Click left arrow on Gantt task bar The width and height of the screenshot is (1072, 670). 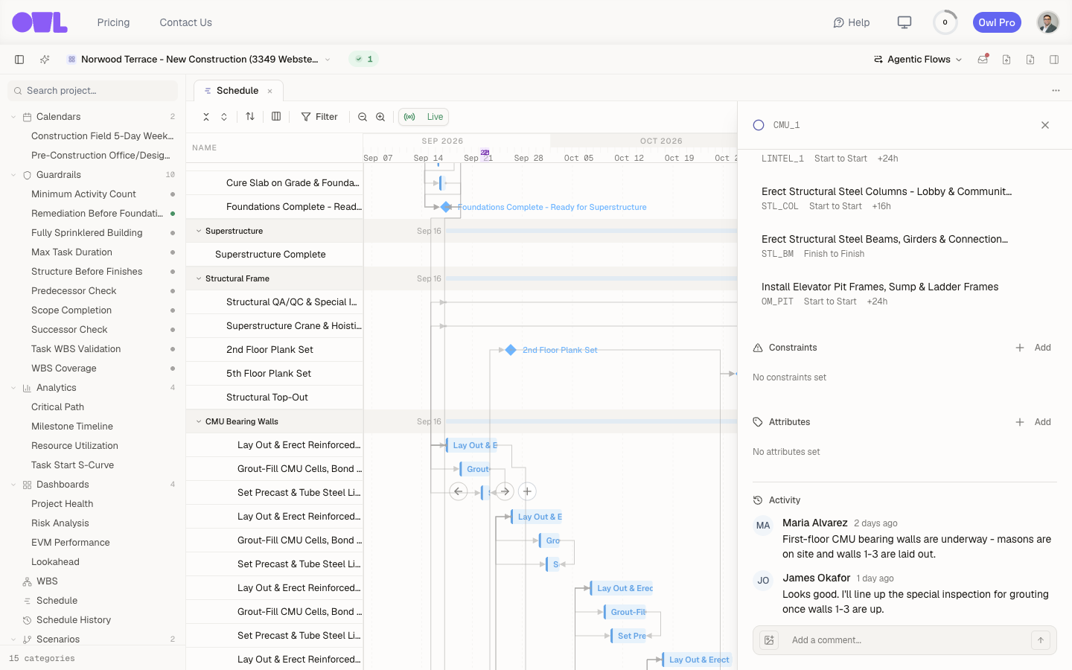(459, 491)
